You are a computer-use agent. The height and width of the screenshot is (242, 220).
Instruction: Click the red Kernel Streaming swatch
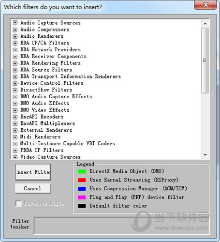click(82, 180)
